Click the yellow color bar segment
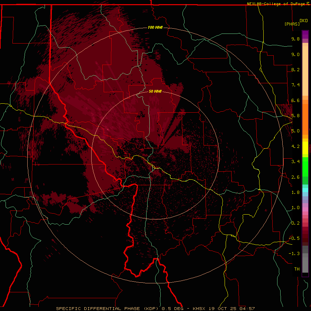 [x=305, y=148]
